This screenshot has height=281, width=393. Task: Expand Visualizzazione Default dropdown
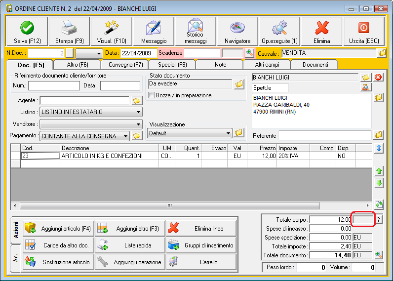(228, 133)
